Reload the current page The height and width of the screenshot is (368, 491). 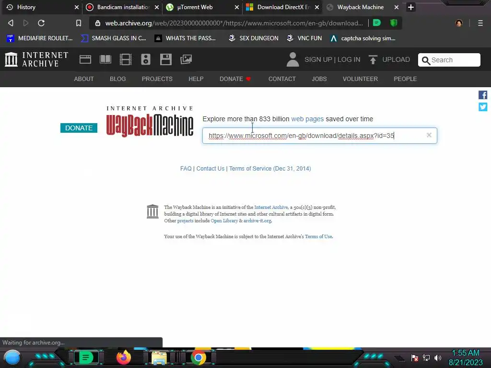[x=41, y=23]
